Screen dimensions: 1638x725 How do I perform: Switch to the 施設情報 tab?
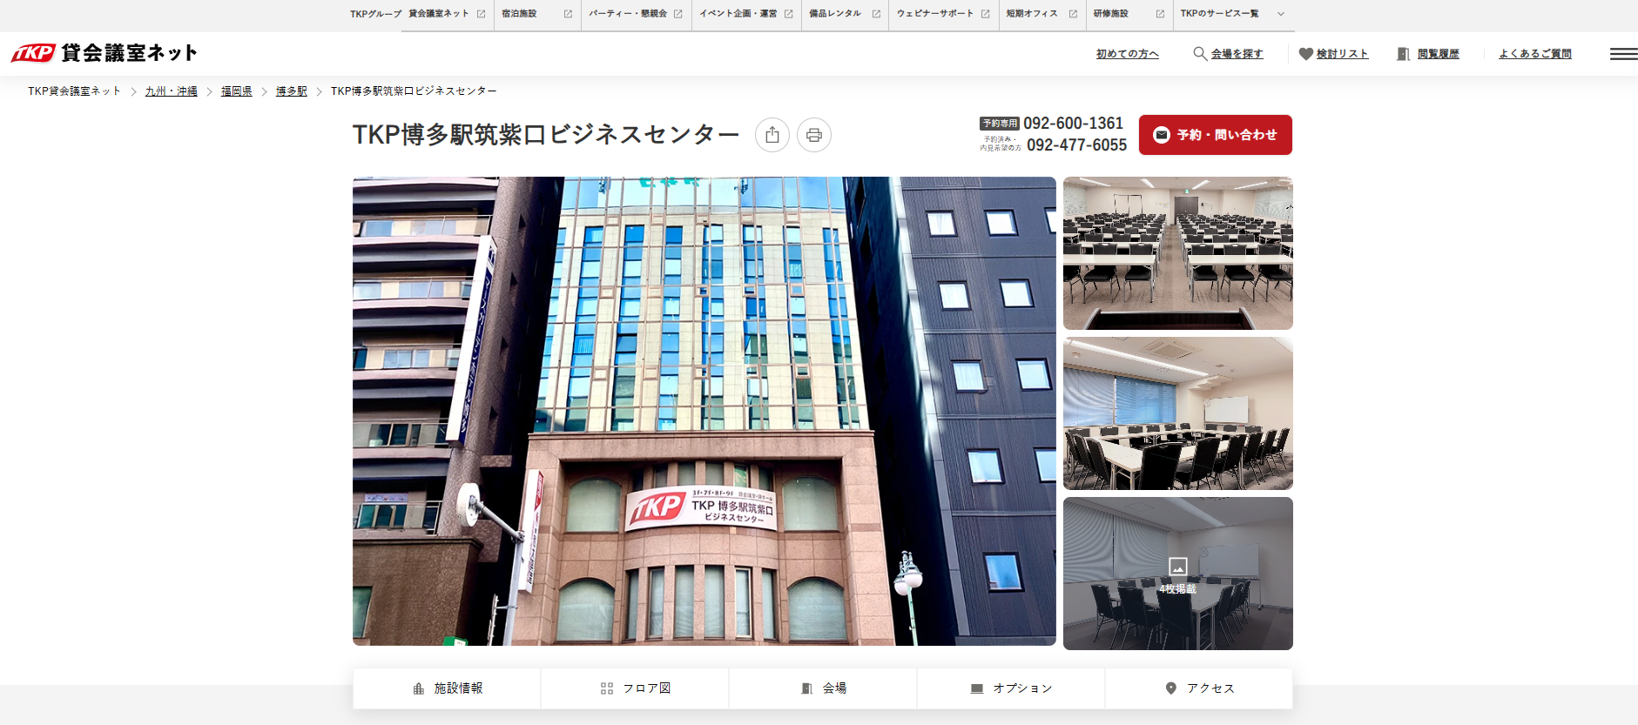(x=447, y=688)
